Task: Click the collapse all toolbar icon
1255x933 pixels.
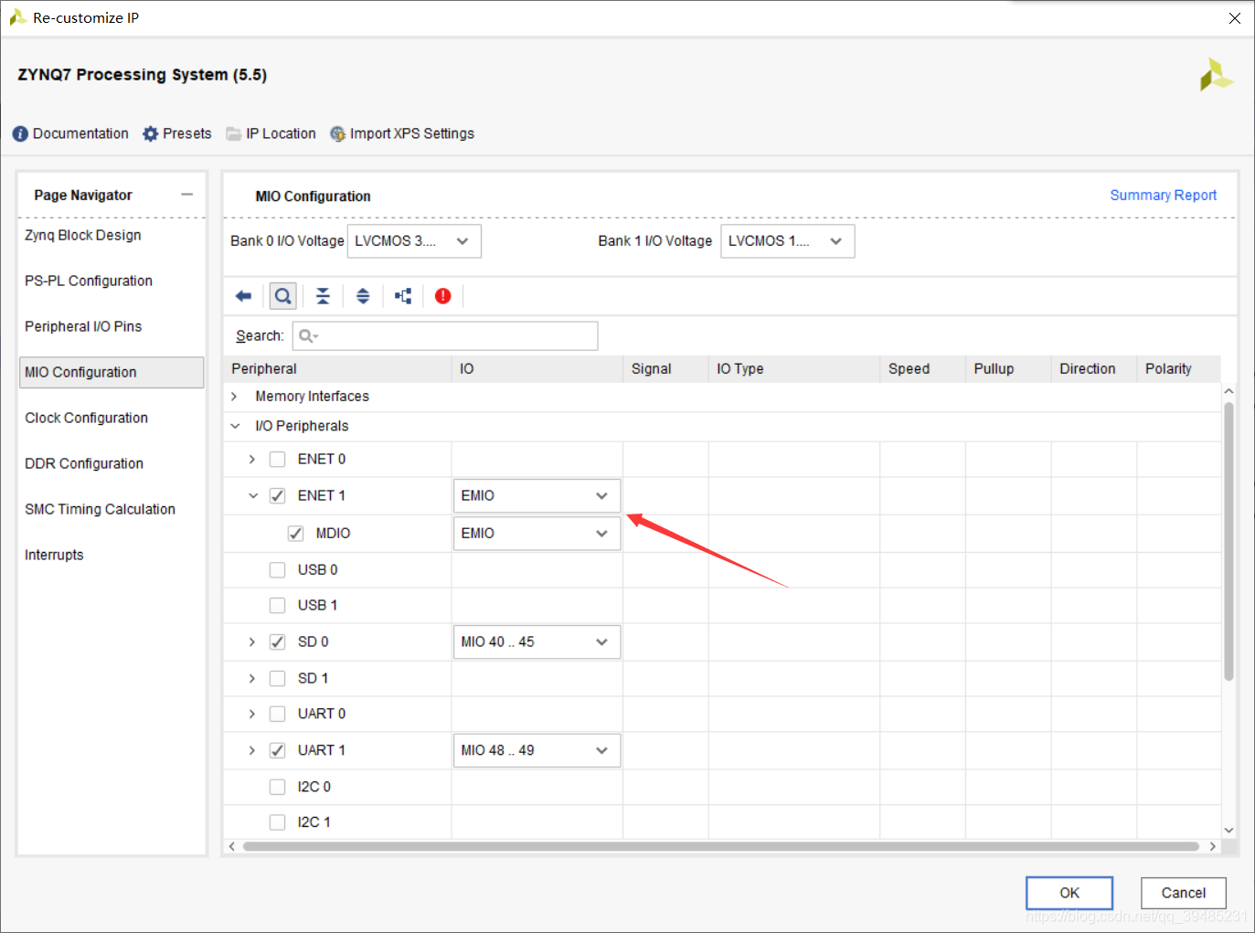Action: tap(323, 296)
